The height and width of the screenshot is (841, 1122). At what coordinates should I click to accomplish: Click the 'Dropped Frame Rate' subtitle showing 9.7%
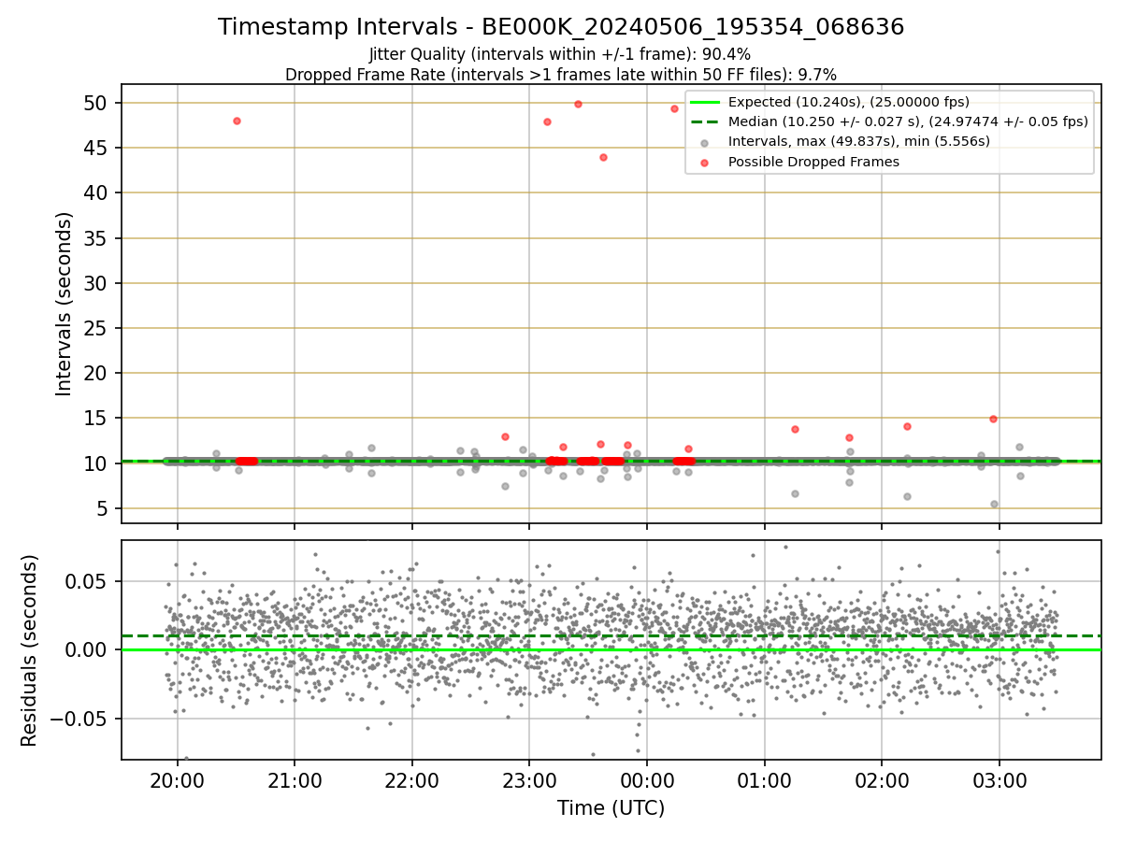pos(561,75)
